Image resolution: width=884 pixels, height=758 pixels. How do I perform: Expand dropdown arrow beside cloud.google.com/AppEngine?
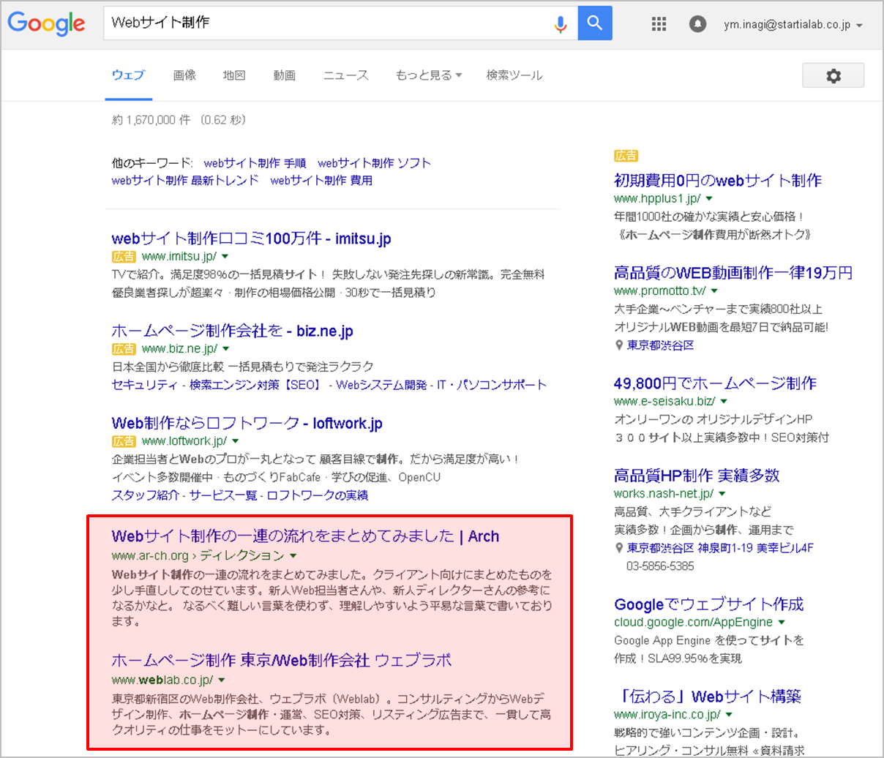click(x=782, y=623)
